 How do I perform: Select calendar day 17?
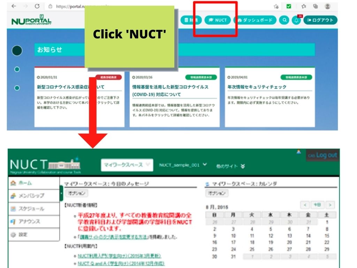(x=233, y=242)
